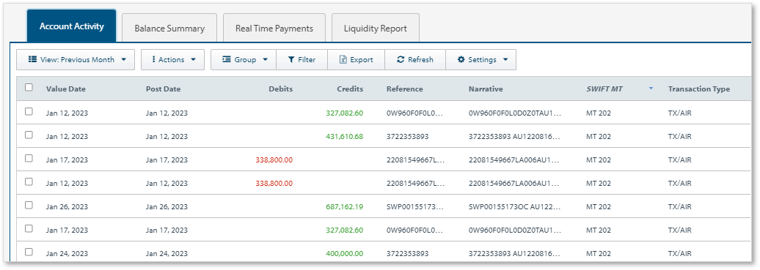The height and width of the screenshot is (270, 760).
Task: Click the Refresh circular arrows icon
Action: point(401,59)
